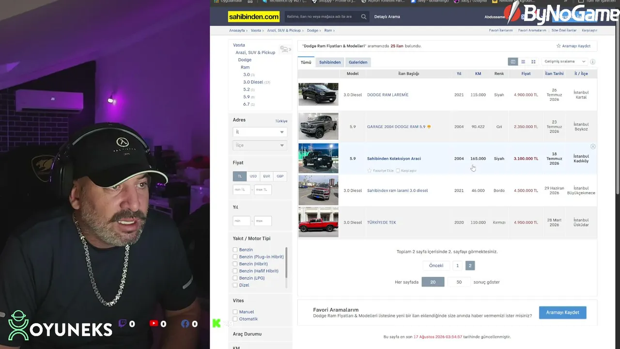Image resolution: width=620 pixels, height=349 pixels.
Task: Click the badge icon beside GARAGE 2004 listing
Action: coord(429,127)
